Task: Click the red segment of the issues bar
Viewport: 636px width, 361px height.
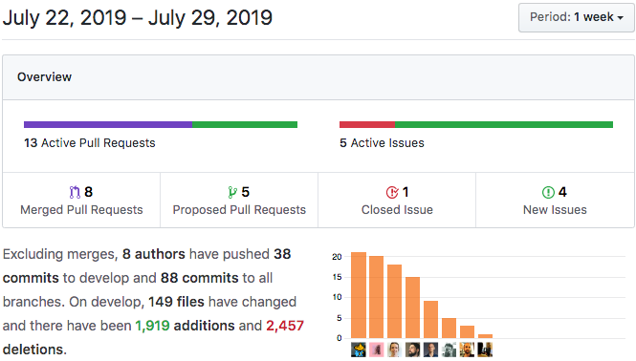Action: (367, 124)
